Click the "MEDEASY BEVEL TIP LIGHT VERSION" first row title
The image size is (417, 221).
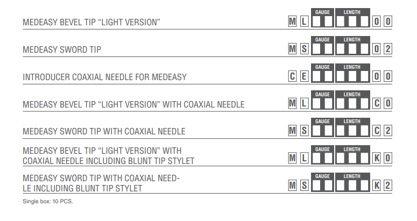(x=92, y=23)
